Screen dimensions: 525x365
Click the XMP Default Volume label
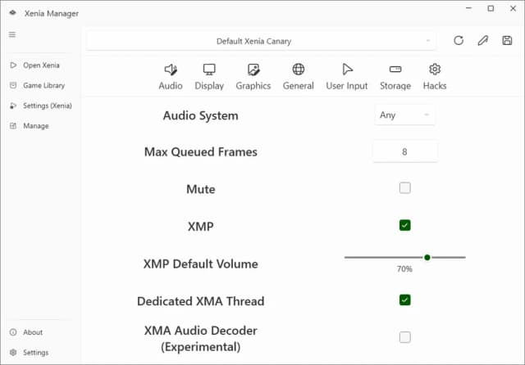coord(200,264)
